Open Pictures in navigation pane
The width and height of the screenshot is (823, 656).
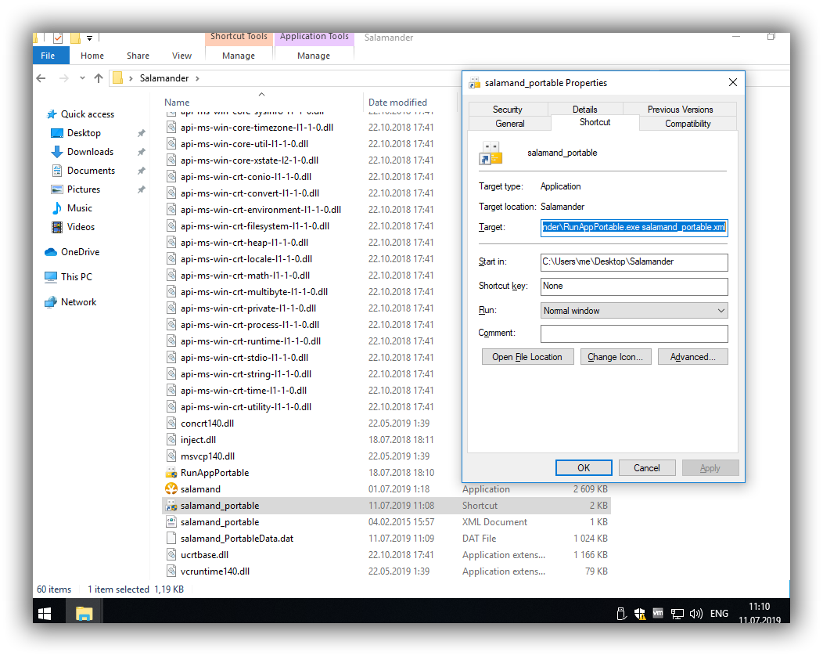[x=84, y=189]
